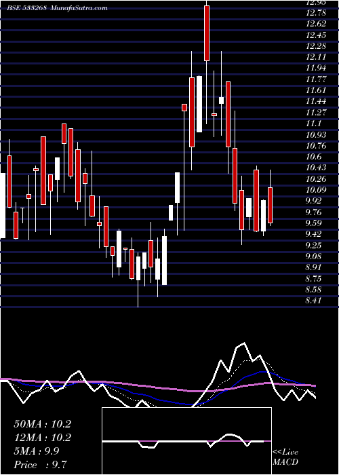339x475 pixels.
Task: Select the 8.58 price axis label
Action: pyautogui.click(x=313, y=289)
